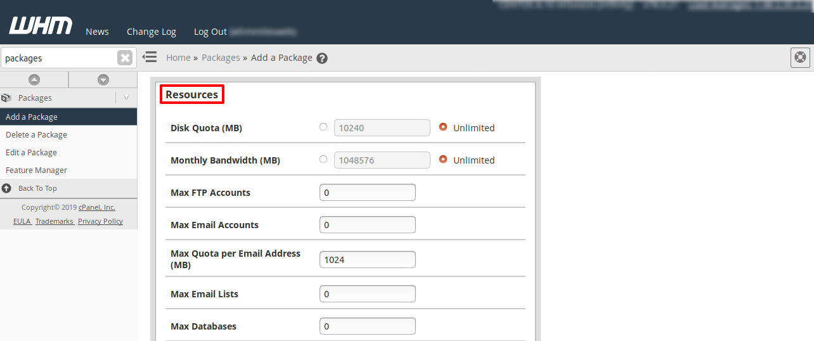
Task: Collapse the Packages section chevron
Action: (x=126, y=98)
